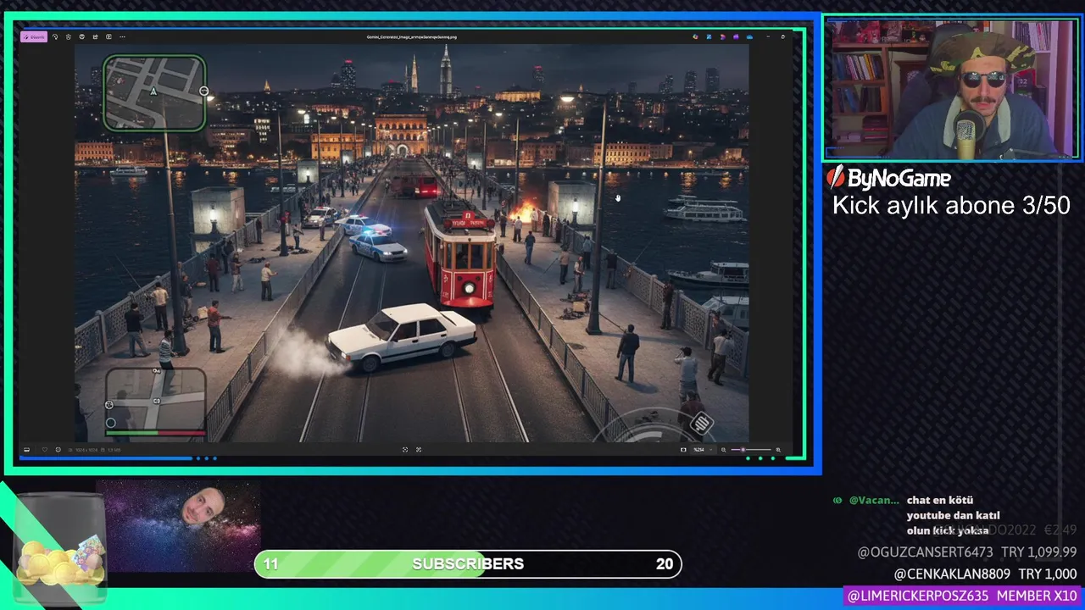Click the zoom in magnifier icon
This screenshot has width=1085, height=610.
[x=778, y=450]
